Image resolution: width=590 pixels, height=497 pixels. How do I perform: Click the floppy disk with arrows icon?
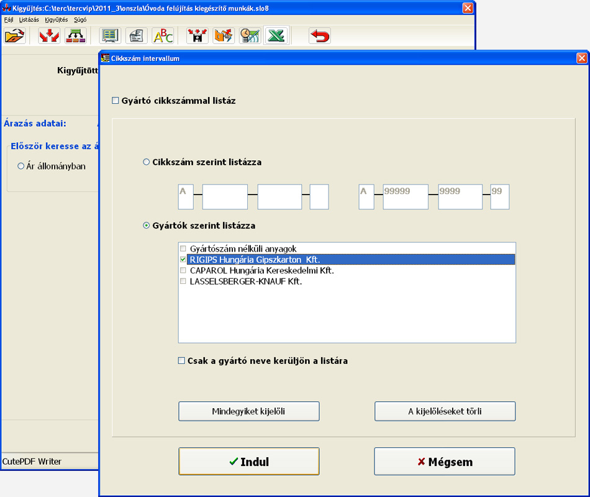click(x=197, y=36)
